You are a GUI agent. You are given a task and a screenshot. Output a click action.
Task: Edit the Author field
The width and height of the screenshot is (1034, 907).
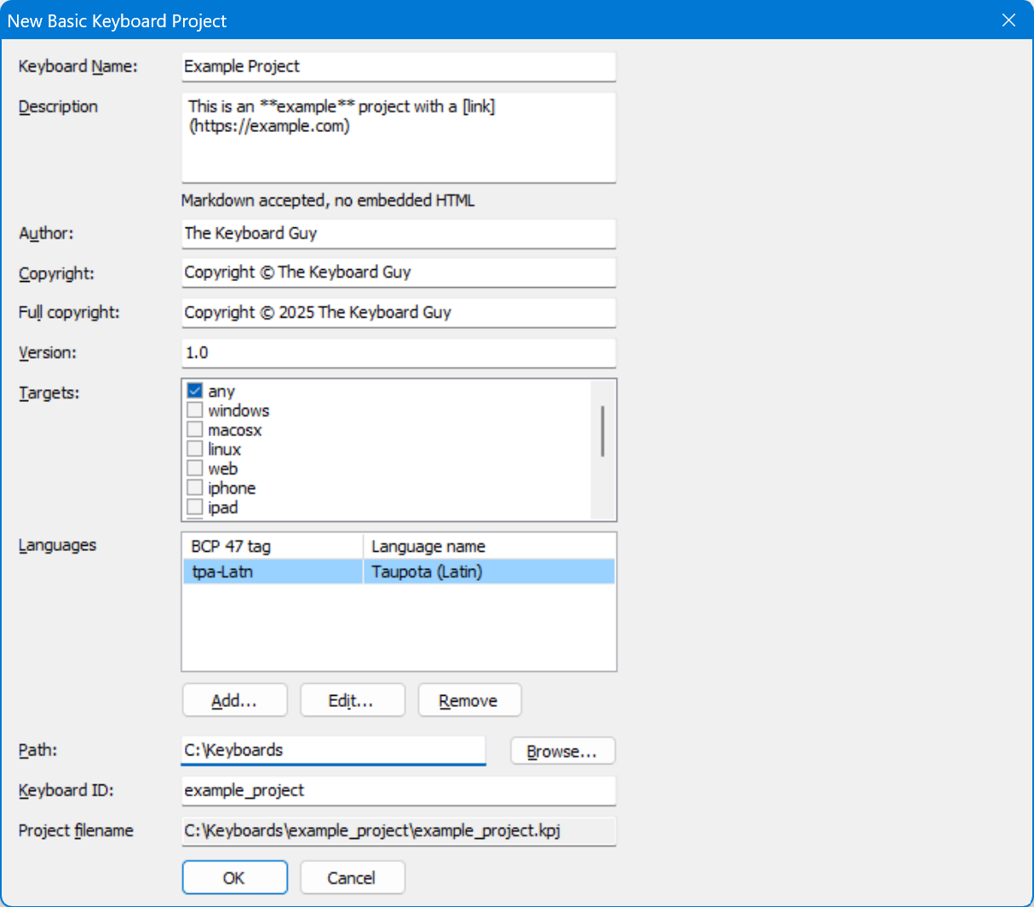(399, 233)
